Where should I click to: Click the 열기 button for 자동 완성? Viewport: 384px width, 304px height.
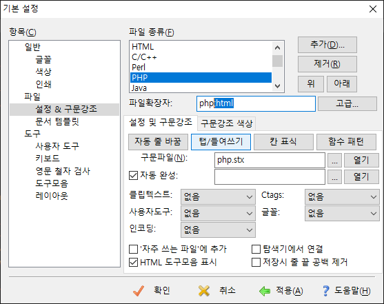(361, 176)
